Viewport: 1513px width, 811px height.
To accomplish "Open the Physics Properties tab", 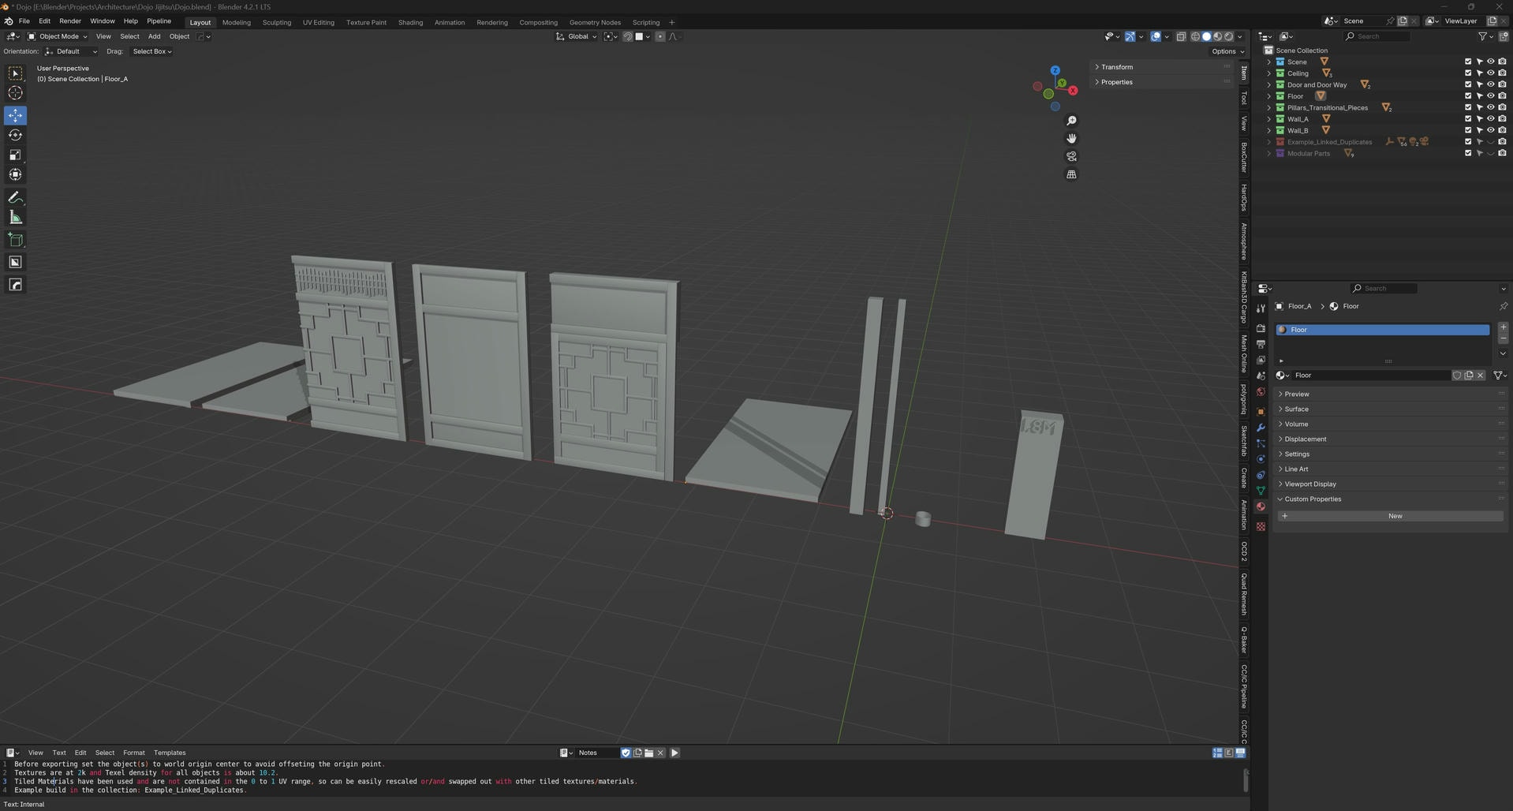I will coord(1261,458).
